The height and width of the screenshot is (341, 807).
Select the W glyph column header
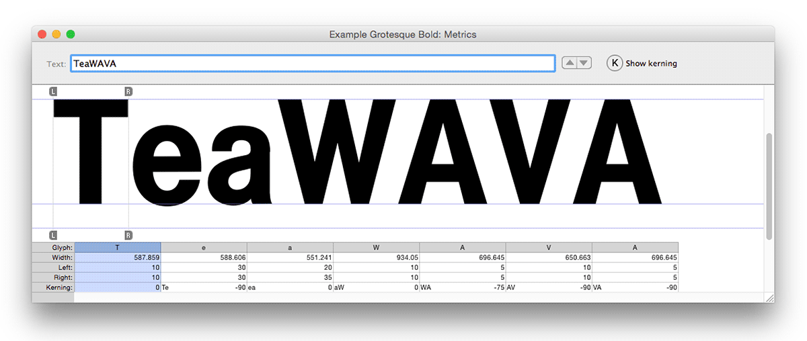376,247
